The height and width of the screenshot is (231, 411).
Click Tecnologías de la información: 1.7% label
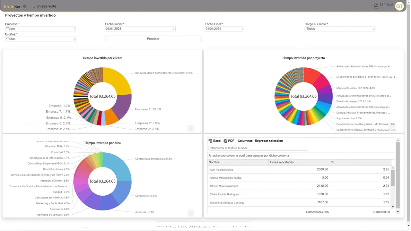[x=49, y=158]
